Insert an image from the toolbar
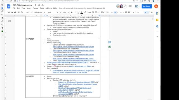The width and height of the screenshot is (179, 100). point(96,12)
